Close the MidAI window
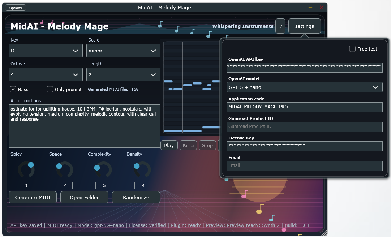 (322, 8)
